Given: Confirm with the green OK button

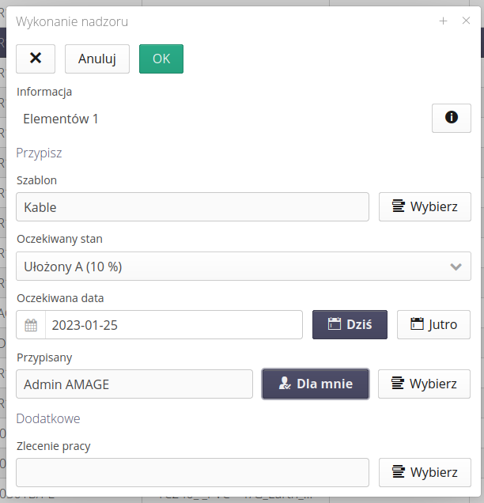Looking at the screenshot, I should click(x=161, y=59).
